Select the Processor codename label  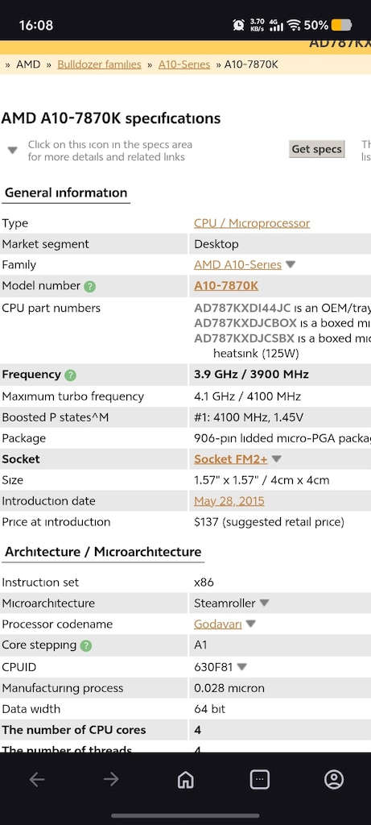(57, 624)
